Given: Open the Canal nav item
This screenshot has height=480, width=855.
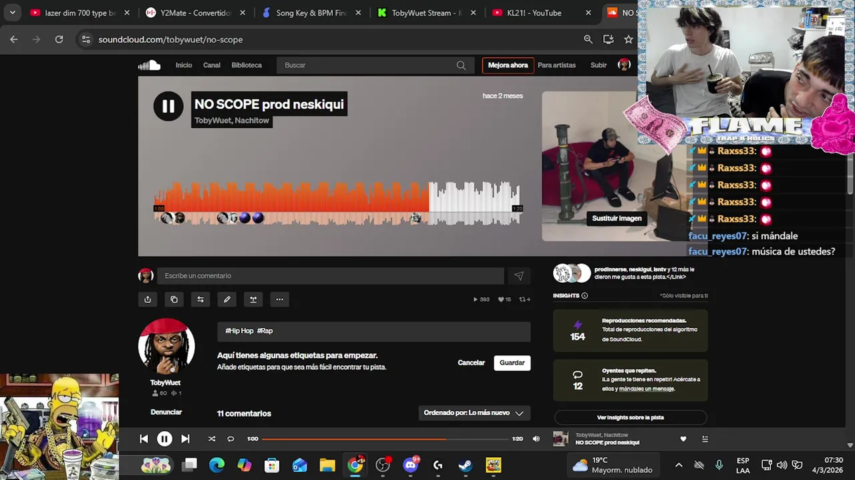Looking at the screenshot, I should (x=212, y=65).
